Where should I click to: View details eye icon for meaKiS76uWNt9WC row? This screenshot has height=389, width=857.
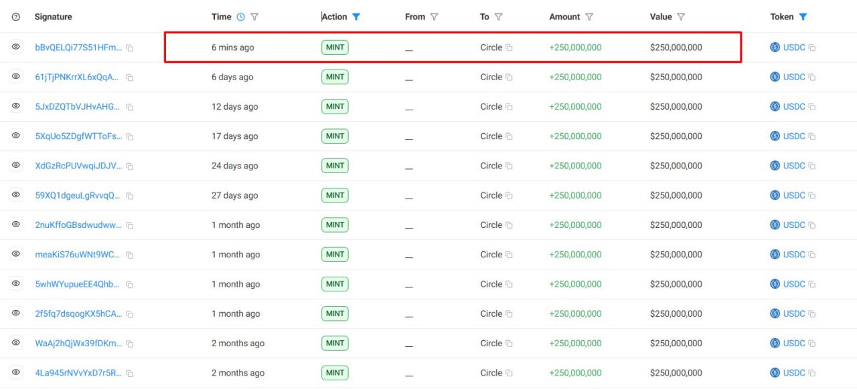(16, 254)
